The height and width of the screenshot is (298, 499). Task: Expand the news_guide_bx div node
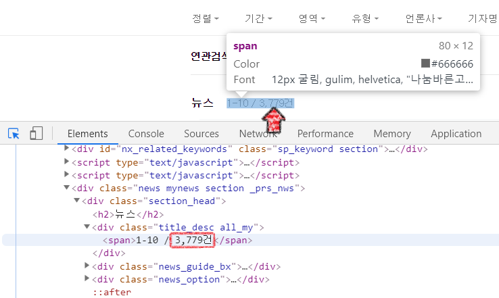(x=87, y=266)
